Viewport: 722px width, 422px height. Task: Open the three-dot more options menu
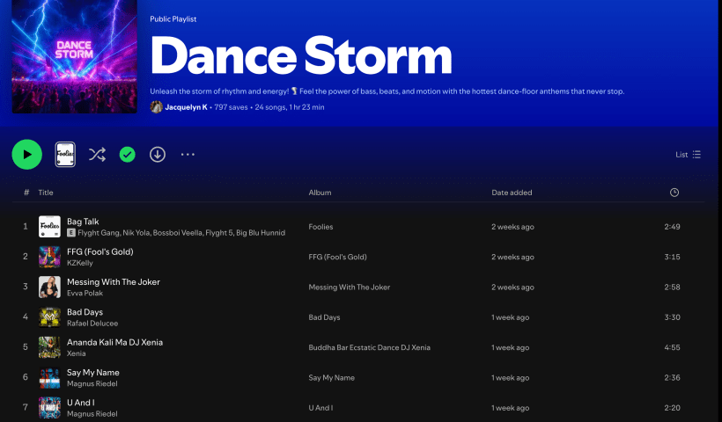188,155
